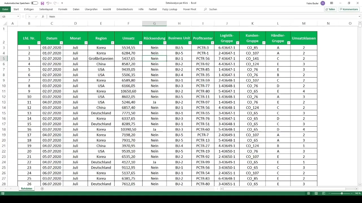Click the next sheet navigation arrow

[x=11, y=189]
